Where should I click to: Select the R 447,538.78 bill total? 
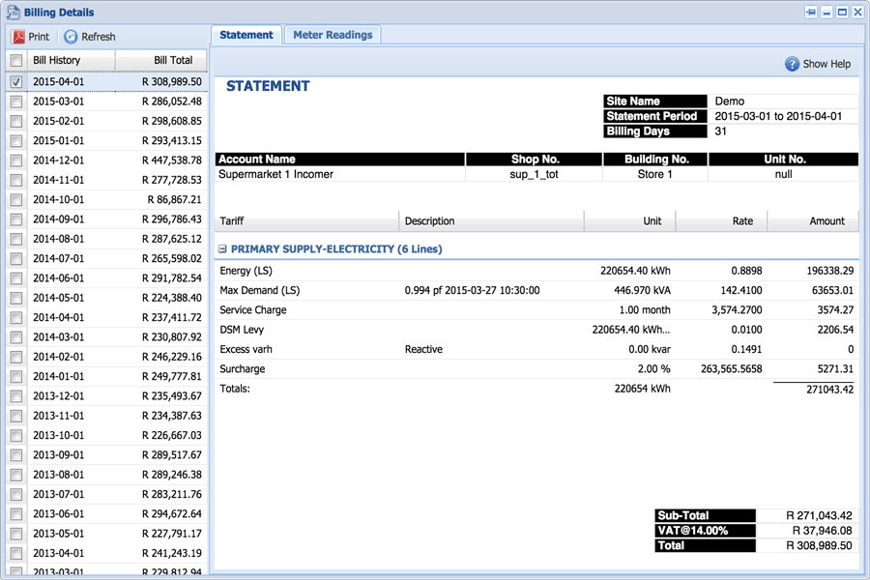171,160
